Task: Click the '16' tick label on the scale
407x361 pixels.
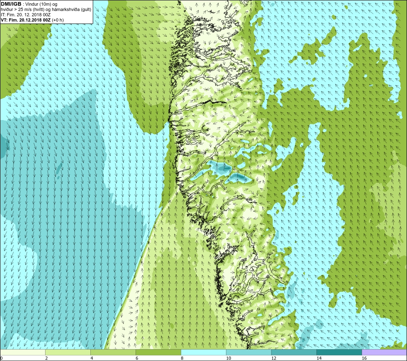Action: tap(364, 359)
